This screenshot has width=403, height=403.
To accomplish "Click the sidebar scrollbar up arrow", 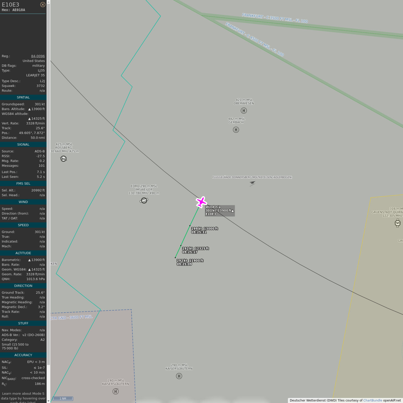I will pos(48,2).
